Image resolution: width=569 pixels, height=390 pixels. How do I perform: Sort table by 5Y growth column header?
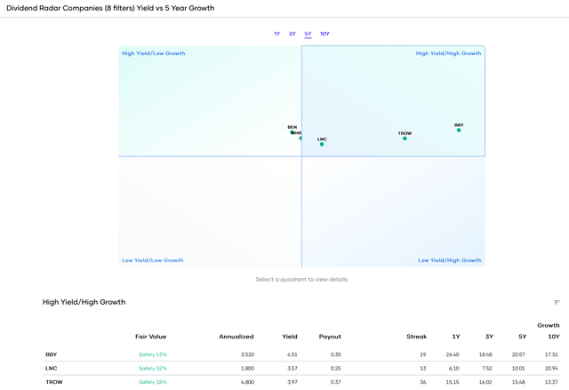(522, 337)
